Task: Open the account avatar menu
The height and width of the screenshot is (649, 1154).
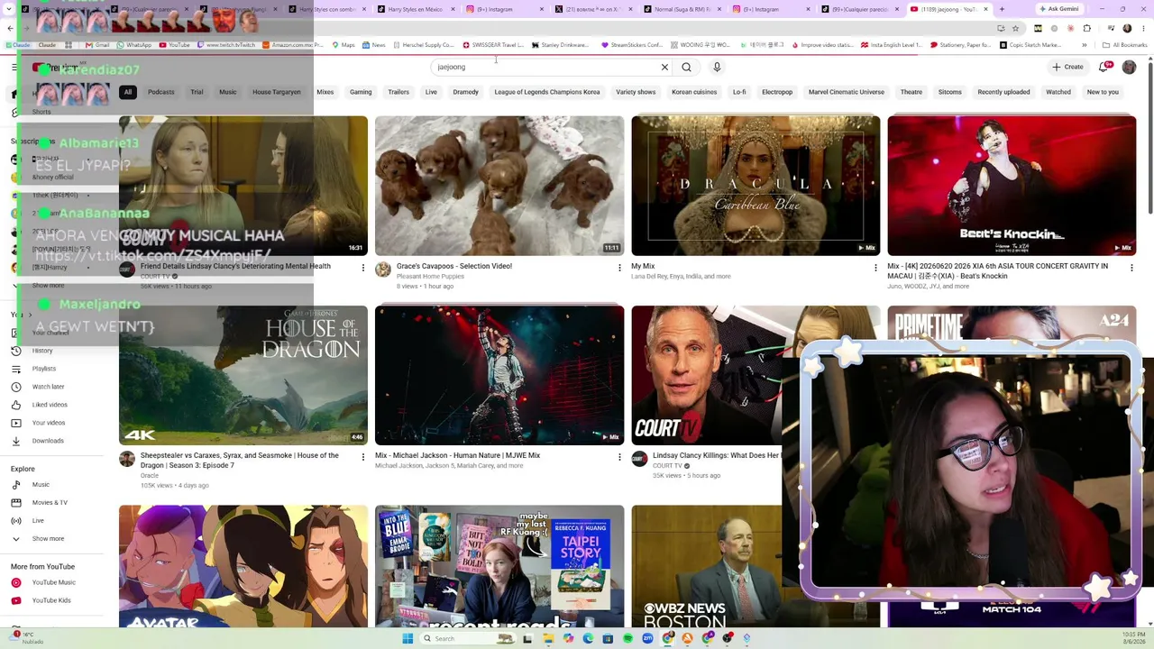Action: tap(1129, 67)
